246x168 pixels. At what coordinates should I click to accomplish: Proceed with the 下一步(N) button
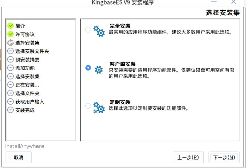click(224, 158)
